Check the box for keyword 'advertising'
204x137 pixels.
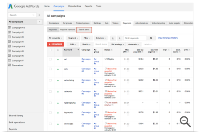(50, 80)
